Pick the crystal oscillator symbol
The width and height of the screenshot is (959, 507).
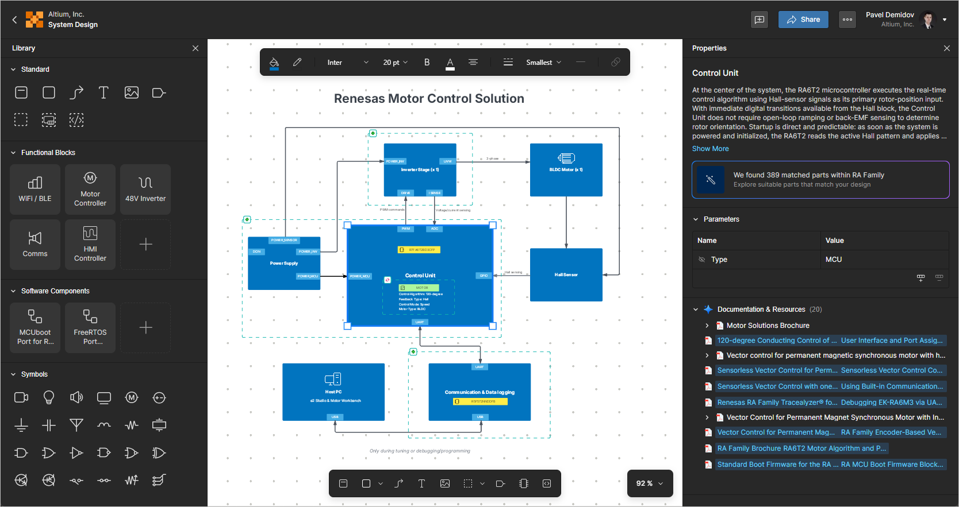tap(159, 425)
